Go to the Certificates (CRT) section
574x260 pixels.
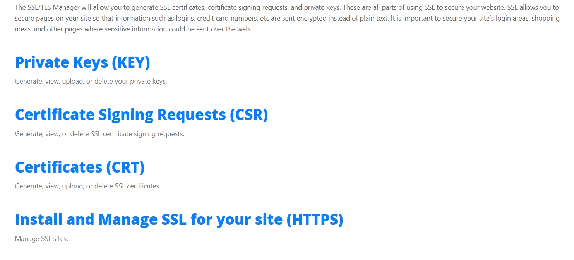pos(80,167)
